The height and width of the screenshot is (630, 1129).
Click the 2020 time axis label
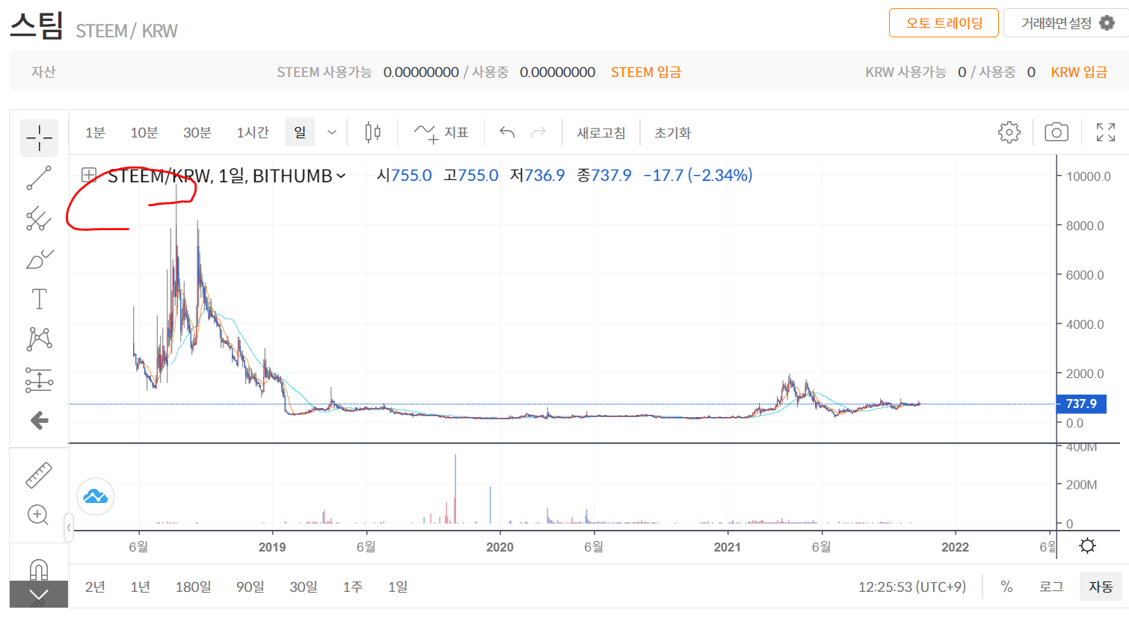point(499,547)
